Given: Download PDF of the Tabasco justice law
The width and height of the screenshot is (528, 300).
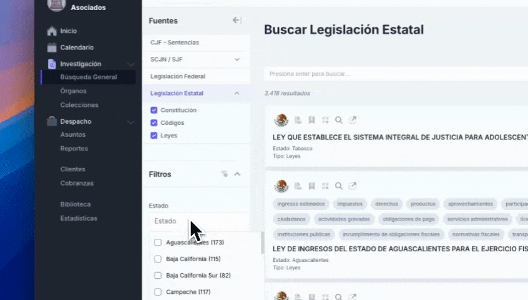Looking at the screenshot, I should 298,120.
